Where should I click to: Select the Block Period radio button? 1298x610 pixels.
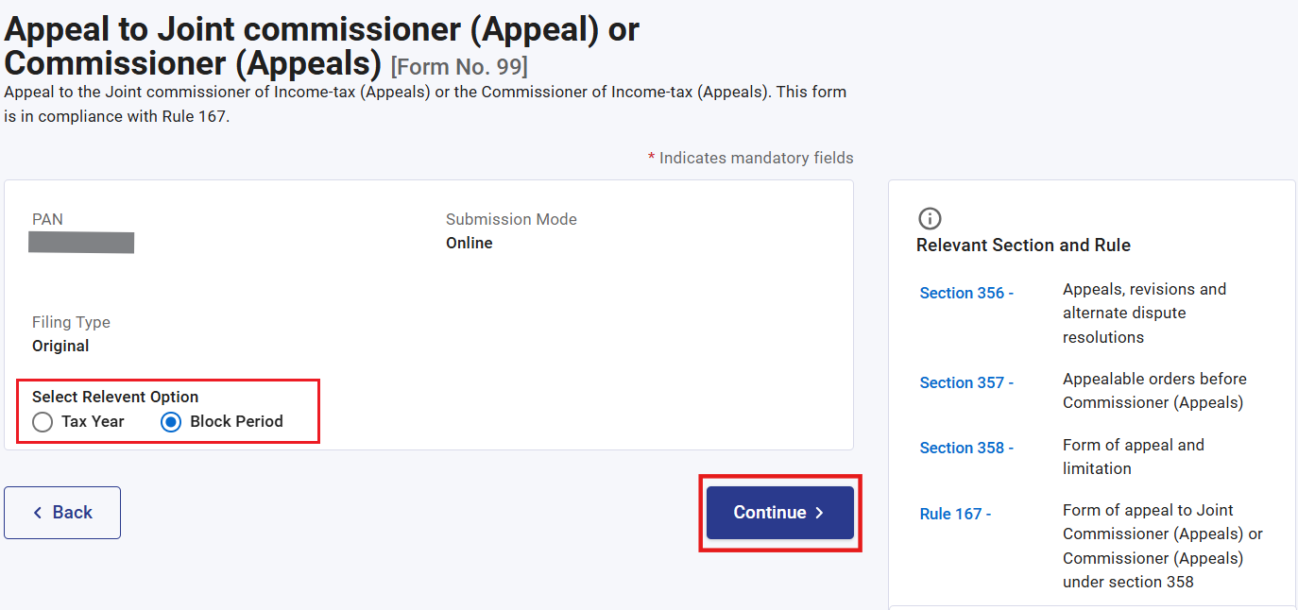coord(171,422)
